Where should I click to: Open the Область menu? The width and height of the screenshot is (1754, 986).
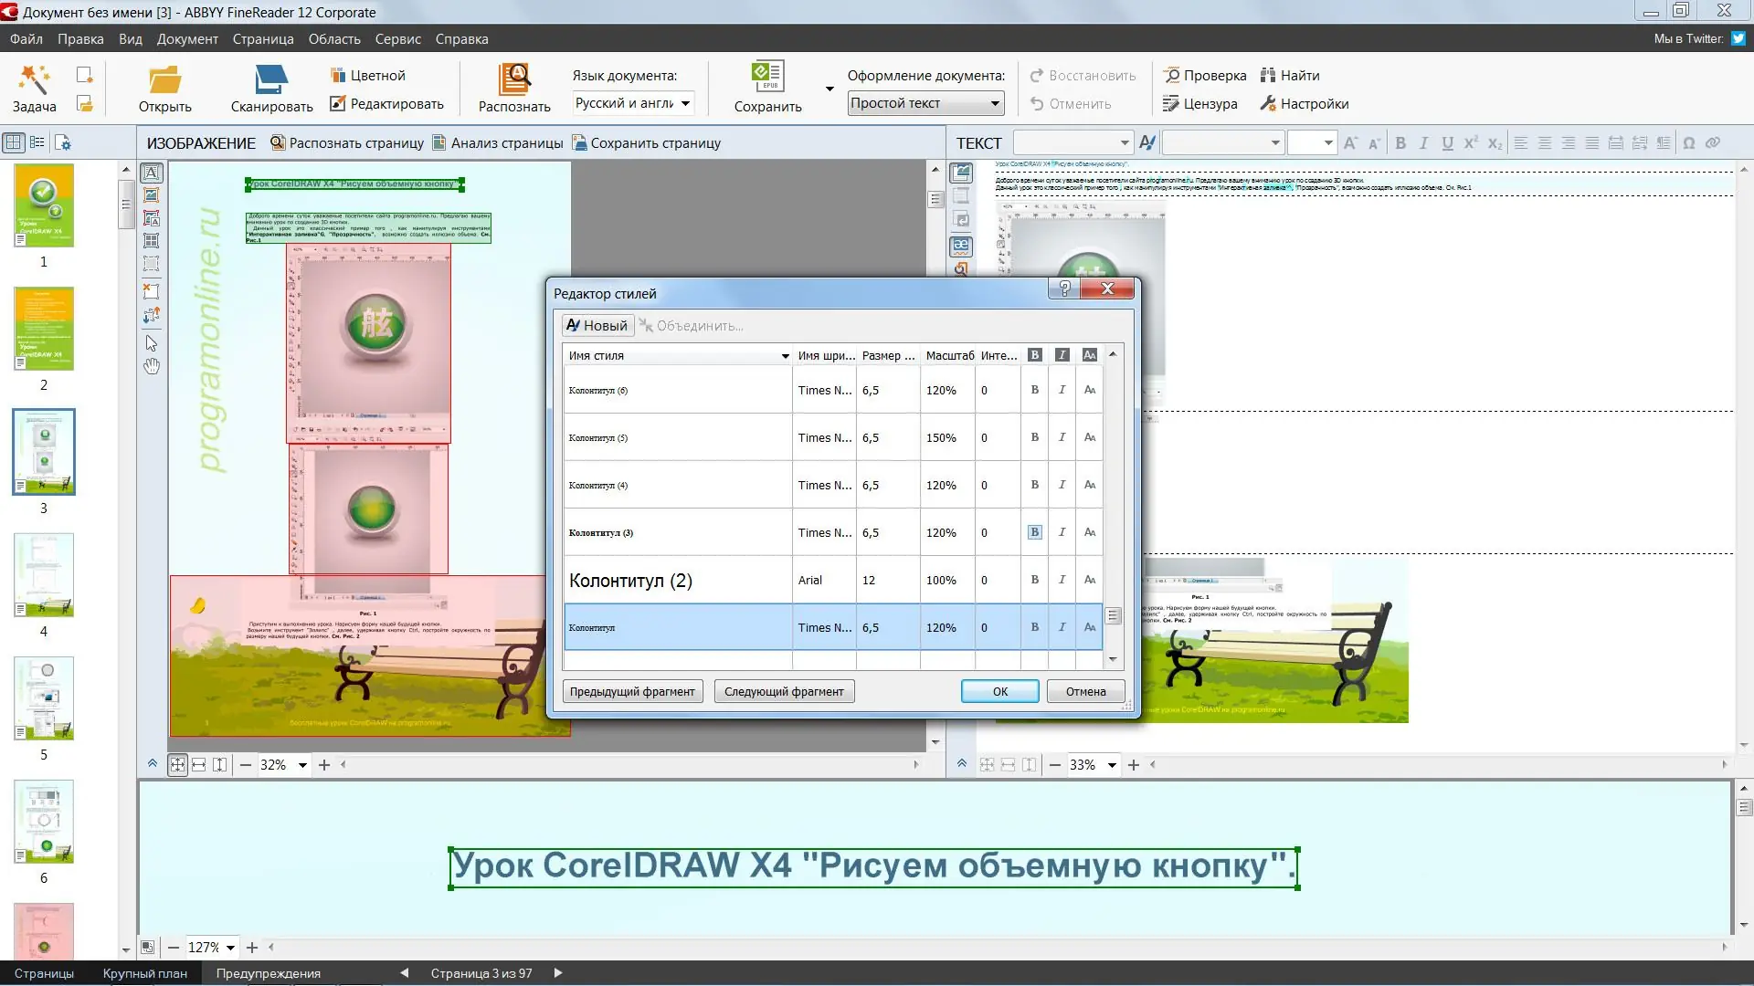click(334, 39)
